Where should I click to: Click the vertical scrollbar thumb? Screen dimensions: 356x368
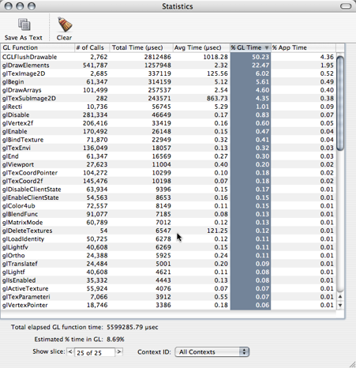pyautogui.click(x=340, y=103)
